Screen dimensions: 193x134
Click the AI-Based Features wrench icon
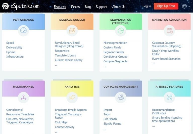coord(169,97)
